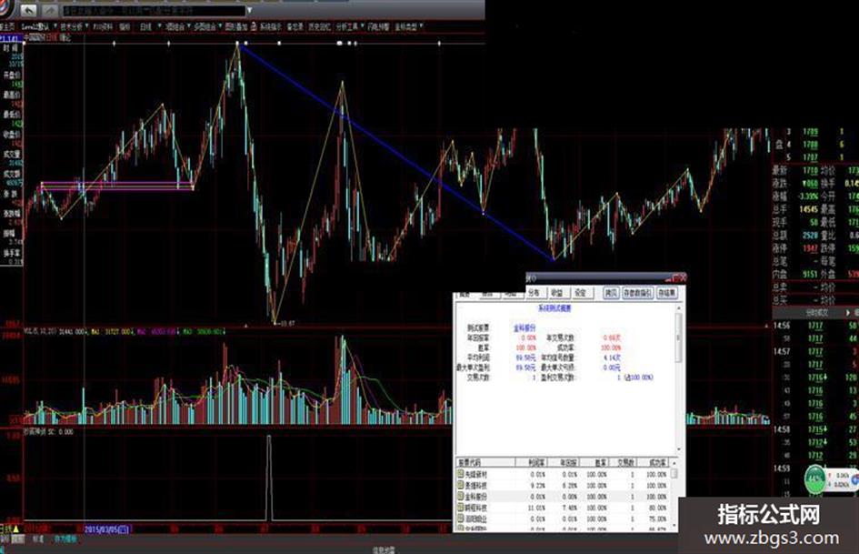Click the F10资料 toolbar item

click(x=103, y=26)
